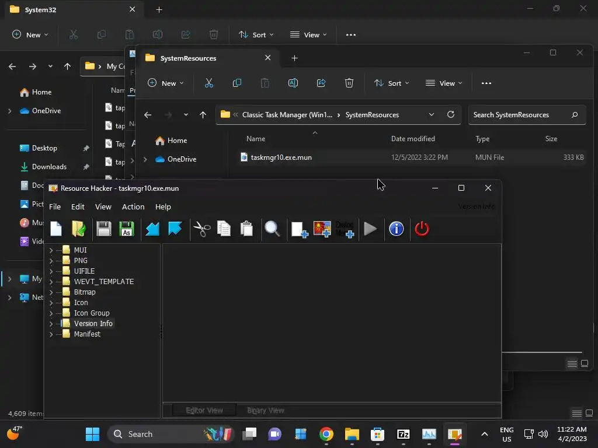This screenshot has width=598, height=448.
Task: Click Cut icon in SystemResources Explorer toolbar
Action: (209, 83)
